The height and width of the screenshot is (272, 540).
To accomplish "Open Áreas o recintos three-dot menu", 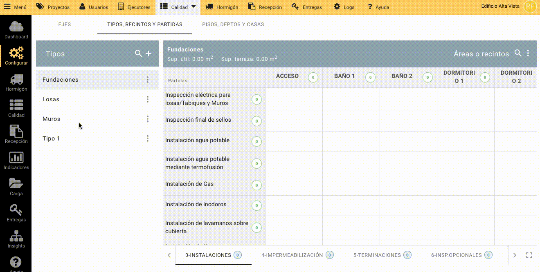I will pos(528,54).
